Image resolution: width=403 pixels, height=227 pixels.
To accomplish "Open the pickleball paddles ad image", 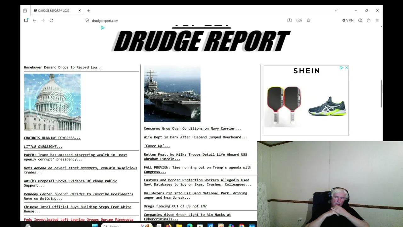I will pyautogui.click(x=284, y=106).
